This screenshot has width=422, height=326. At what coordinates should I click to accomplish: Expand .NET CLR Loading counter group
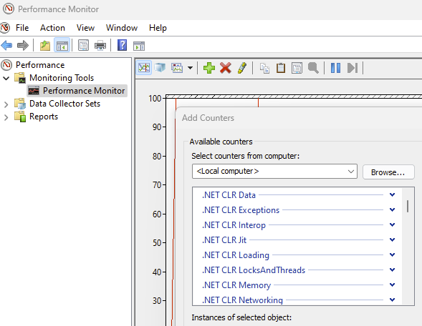pyautogui.click(x=392, y=255)
